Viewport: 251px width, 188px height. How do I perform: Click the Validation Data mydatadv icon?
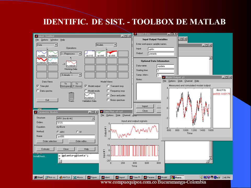[x=90, y=96]
